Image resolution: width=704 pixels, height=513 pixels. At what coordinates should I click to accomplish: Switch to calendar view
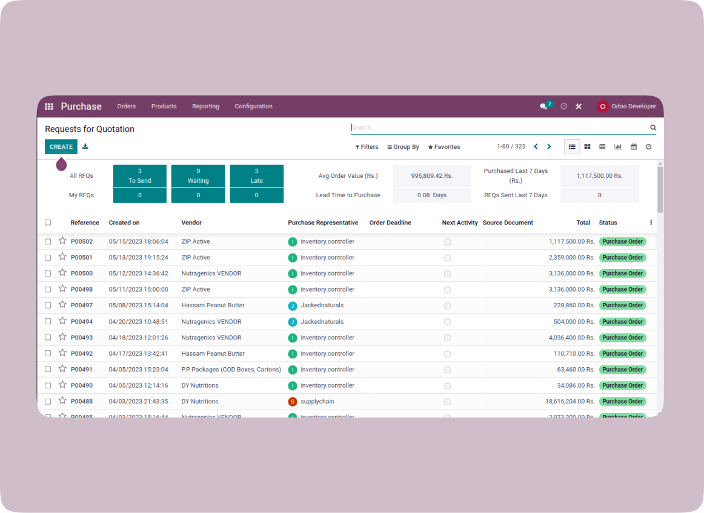(634, 146)
